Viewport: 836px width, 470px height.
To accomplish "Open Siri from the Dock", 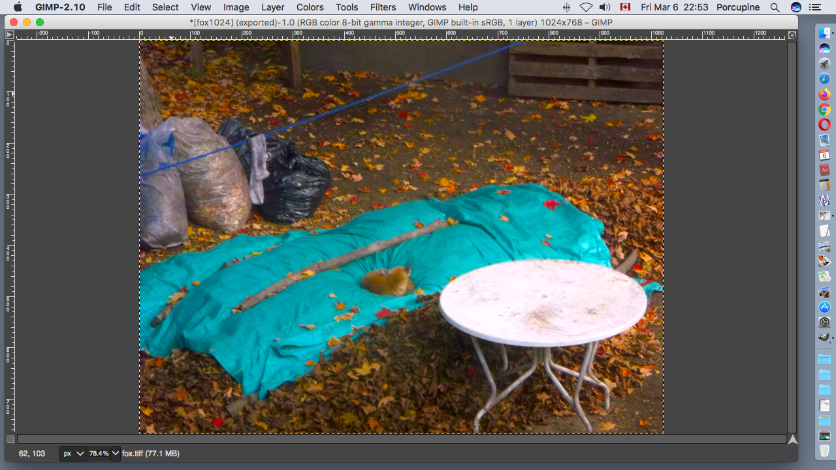I will 824,48.
